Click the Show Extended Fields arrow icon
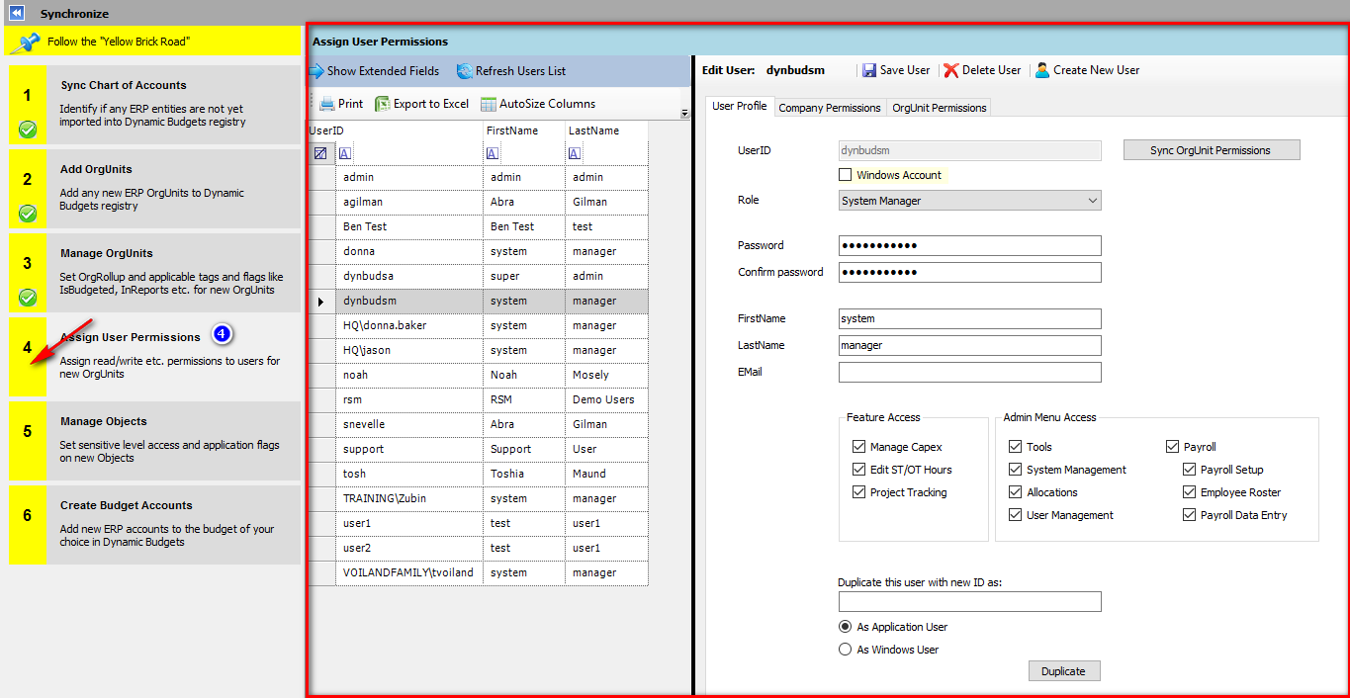 tap(316, 71)
